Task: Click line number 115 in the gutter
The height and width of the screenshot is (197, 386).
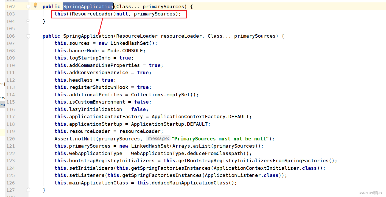Action: [x=10, y=102]
